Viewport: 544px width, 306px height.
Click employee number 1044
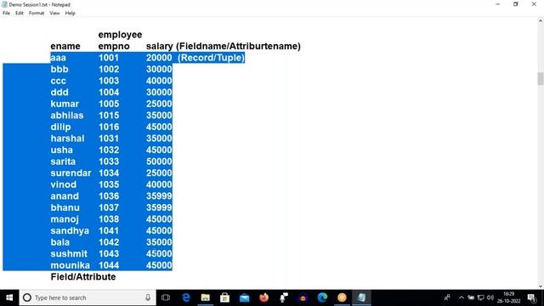tap(109, 265)
